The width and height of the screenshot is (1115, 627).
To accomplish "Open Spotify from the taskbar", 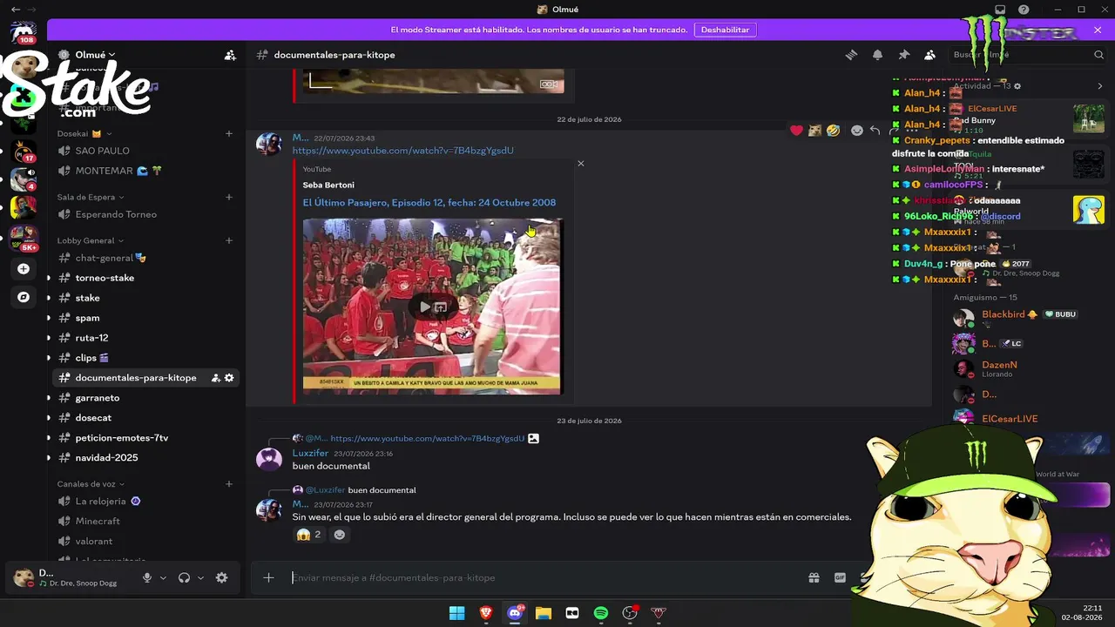I will 601,613.
